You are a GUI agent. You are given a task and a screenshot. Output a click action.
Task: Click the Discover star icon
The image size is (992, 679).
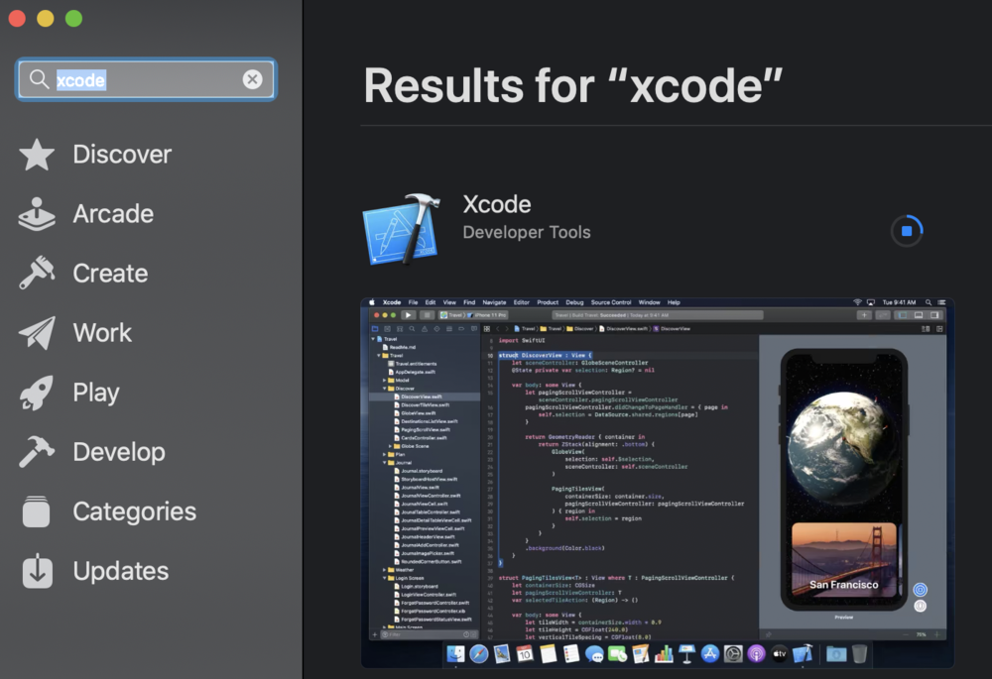click(x=37, y=155)
